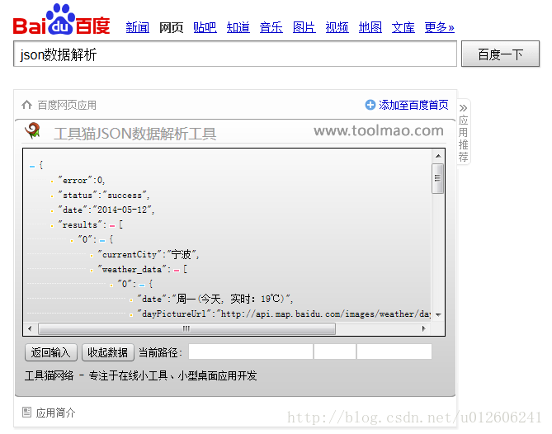Click the last 当前路径 path field
Viewport: 552px width, 434px height.
(x=394, y=351)
